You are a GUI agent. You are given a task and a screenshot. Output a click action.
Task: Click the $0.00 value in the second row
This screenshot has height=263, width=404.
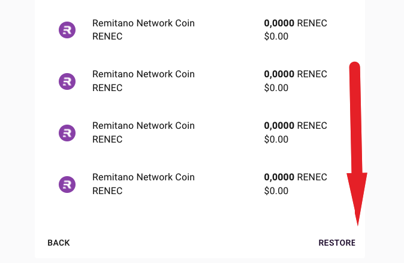(276, 88)
